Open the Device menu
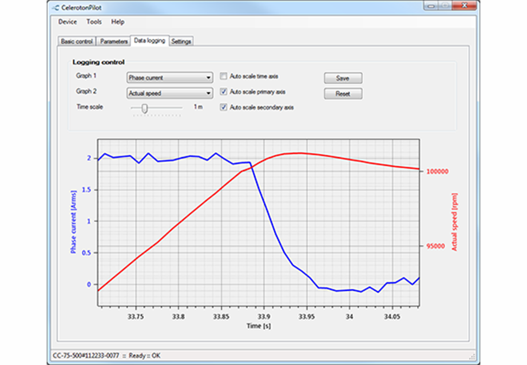The image size is (527, 365). (67, 22)
